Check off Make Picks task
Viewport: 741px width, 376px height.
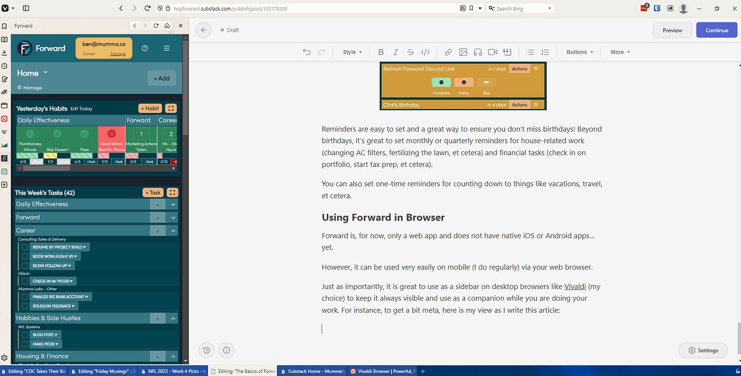tap(24, 344)
